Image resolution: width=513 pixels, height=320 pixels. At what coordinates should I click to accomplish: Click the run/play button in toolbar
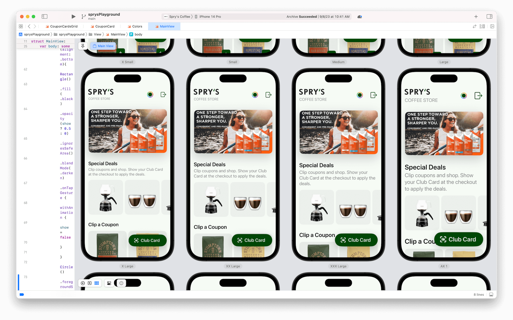click(x=72, y=16)
